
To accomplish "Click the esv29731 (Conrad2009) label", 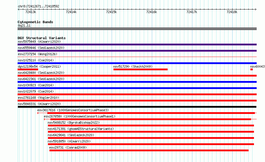I will click(68, 147).
